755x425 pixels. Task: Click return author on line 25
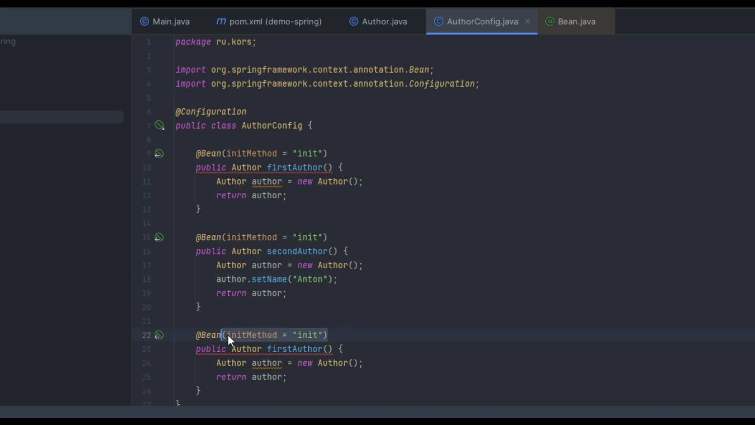tap(251, 377)
